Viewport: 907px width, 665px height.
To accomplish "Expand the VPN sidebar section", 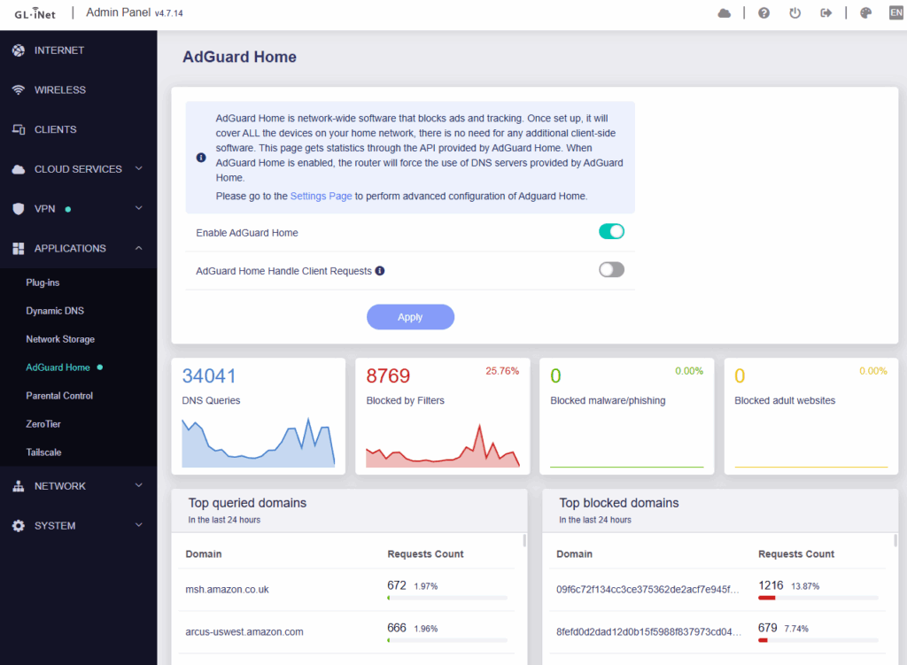I will [x=78, y=209].
